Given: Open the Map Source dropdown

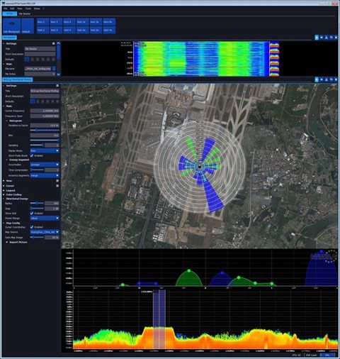Looking at the screenshot, I should 45,232.
